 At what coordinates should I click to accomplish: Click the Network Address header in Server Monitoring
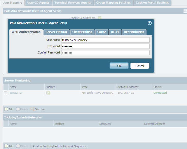tap(134, 87)
